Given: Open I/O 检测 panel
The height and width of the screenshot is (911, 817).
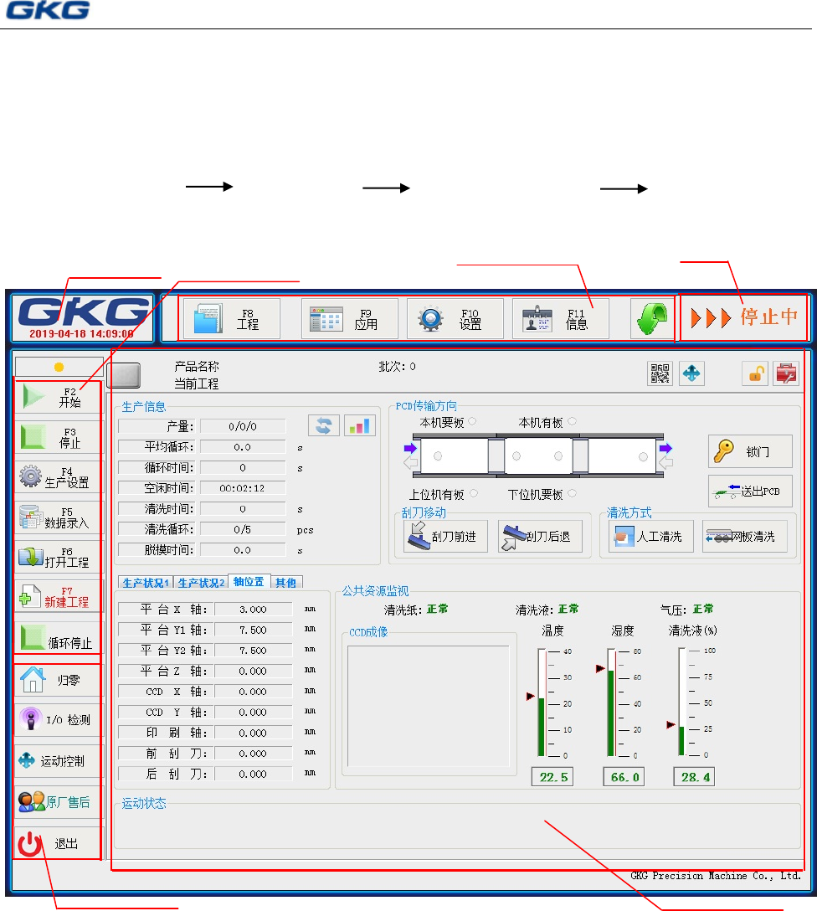Looking at the screenshot, I should (x=58, y=720).
